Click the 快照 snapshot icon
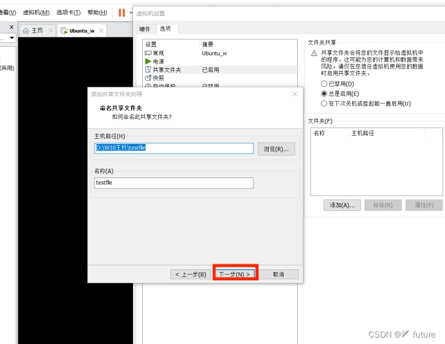Viewport: 445px width, 344px height. click(x=148, y=78)
